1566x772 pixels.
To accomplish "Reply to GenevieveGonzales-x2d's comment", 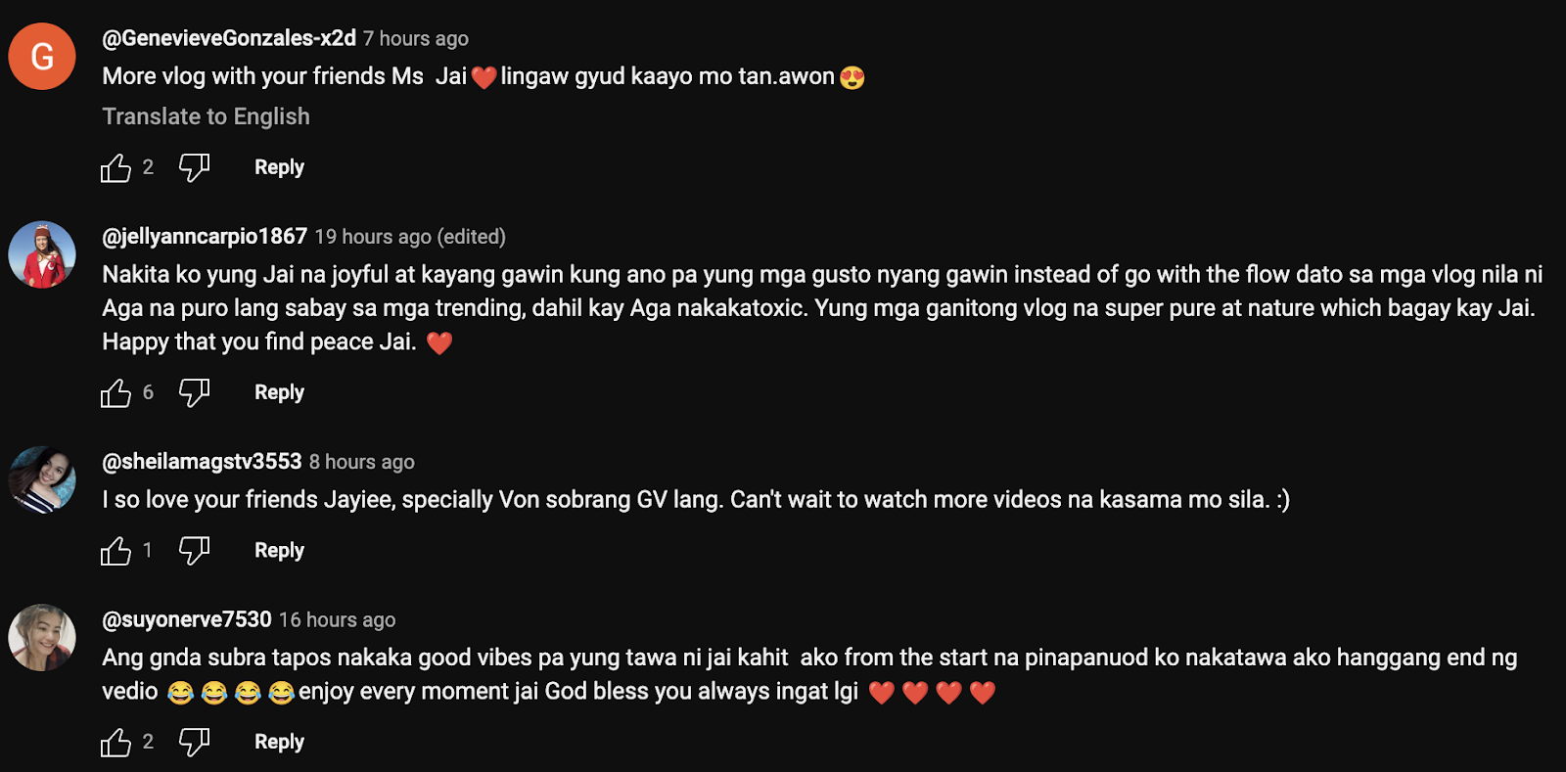I will point(279,167).
